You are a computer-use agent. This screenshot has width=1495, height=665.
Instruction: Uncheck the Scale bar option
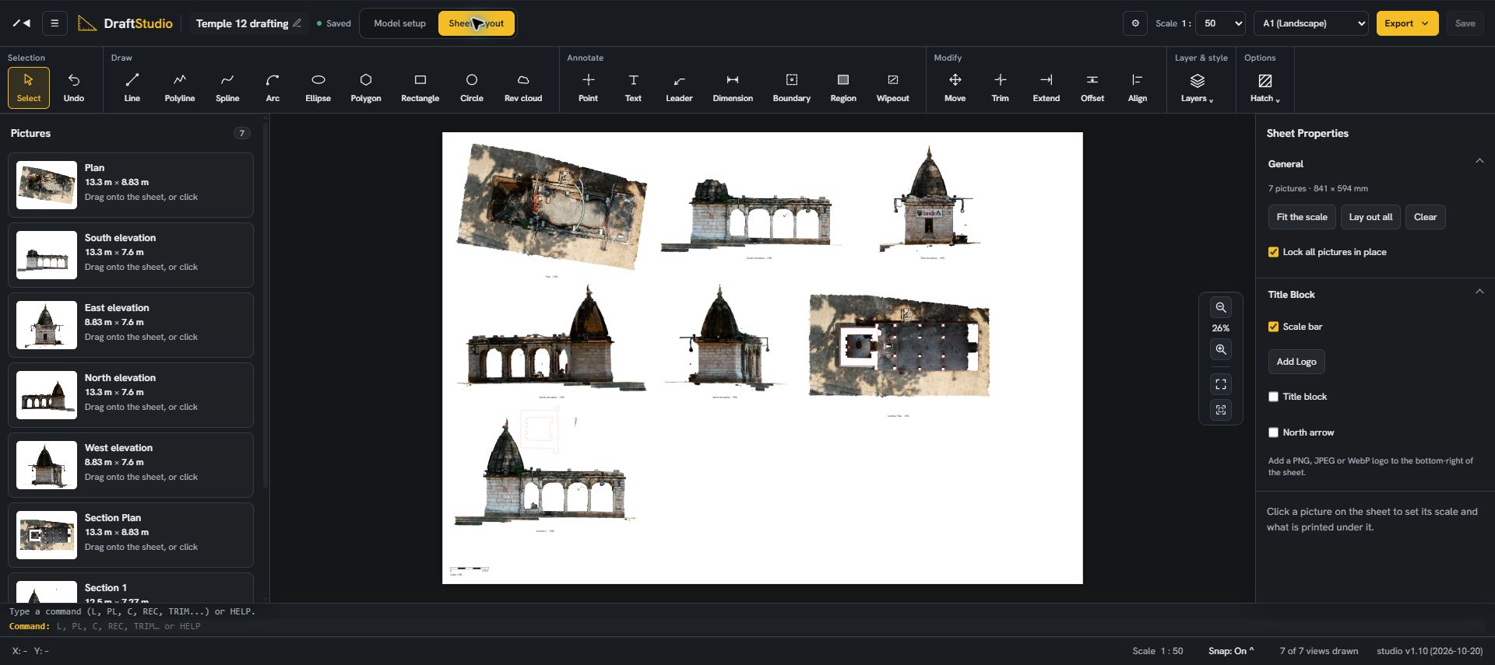point(1273,327)
